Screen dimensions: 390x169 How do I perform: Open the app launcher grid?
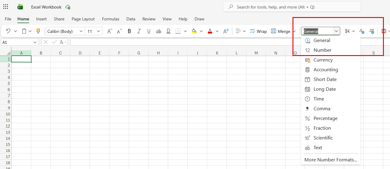coord(6,7)
